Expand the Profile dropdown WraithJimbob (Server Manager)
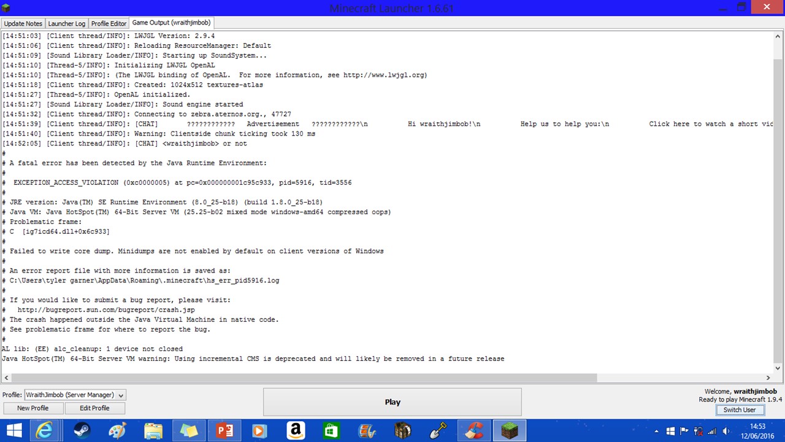The height and width of the screenshot is (442, 785). [x=75, y=395]
